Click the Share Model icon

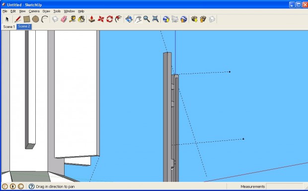tap(203, 19)
